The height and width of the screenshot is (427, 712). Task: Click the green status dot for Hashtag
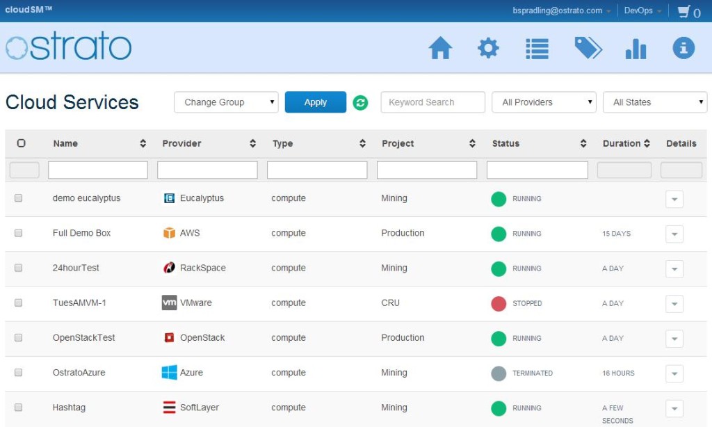click(499, 408)
